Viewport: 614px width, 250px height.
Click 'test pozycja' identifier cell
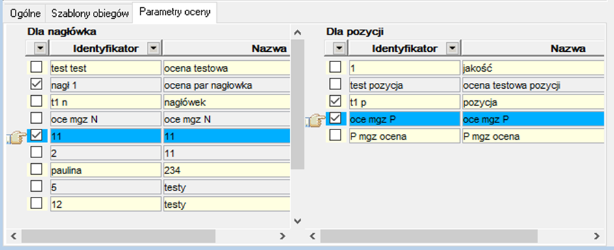pos(405,85)
